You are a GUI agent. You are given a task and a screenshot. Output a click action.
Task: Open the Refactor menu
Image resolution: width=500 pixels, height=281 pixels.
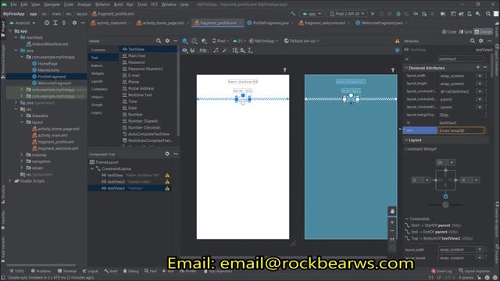pyautogui.click(x=102, y=5)
